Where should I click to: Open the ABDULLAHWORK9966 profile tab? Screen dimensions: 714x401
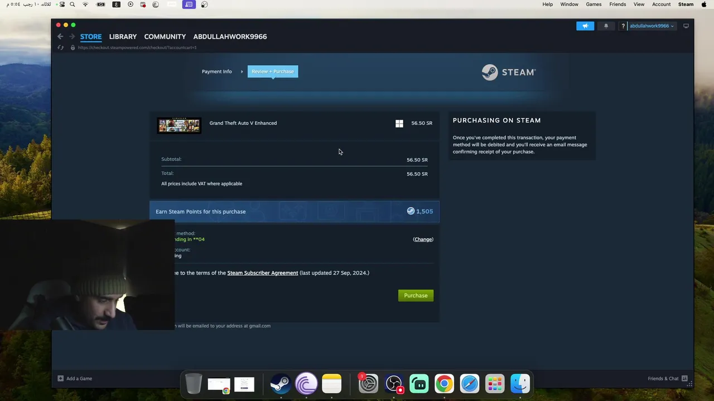[230, 37]
